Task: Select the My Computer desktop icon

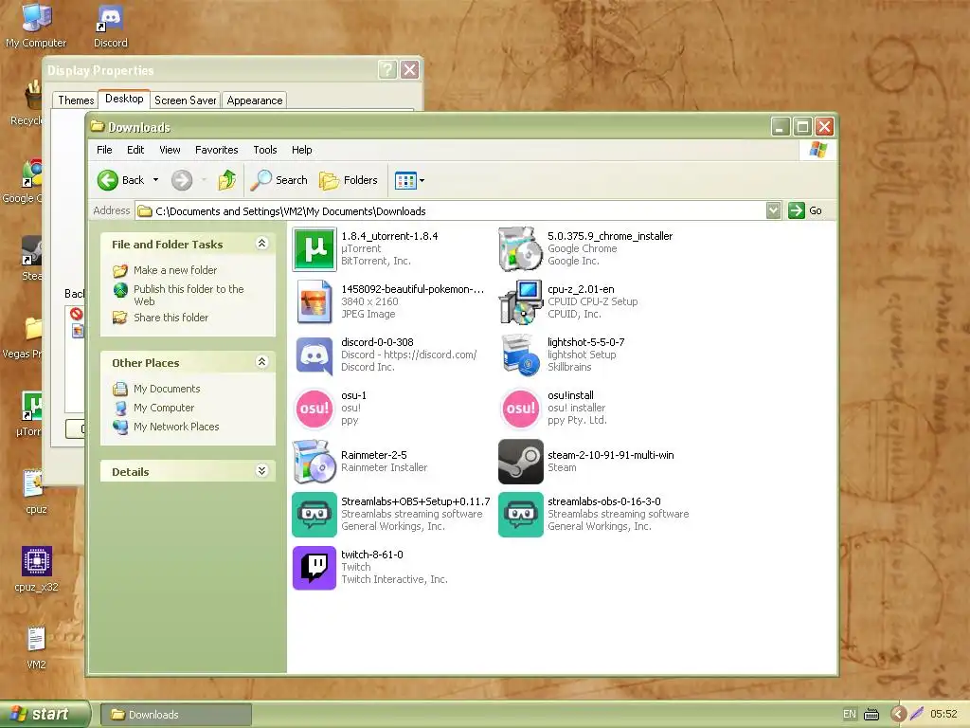Action: tap(36, 26)
